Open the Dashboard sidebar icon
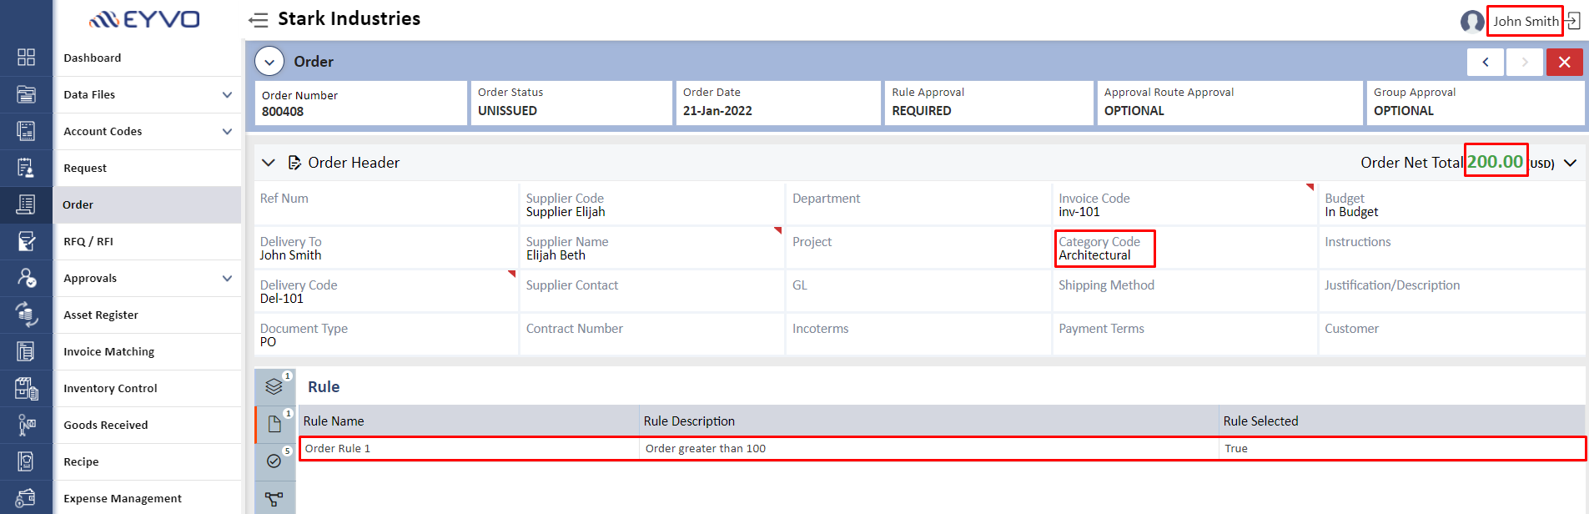 tap(26, 58)
